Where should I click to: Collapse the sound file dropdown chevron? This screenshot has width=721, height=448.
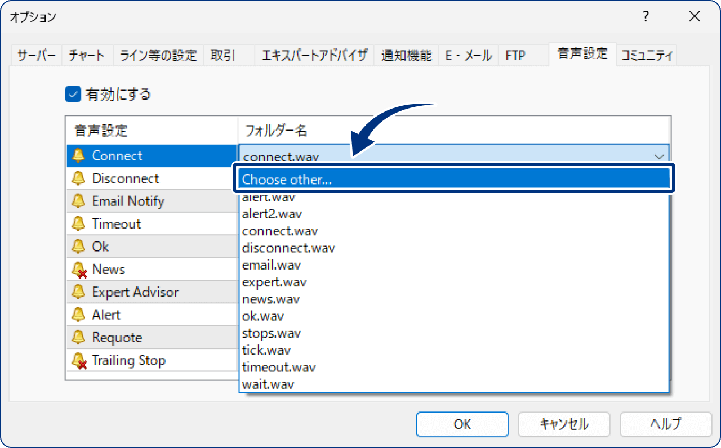click(660, 156)
